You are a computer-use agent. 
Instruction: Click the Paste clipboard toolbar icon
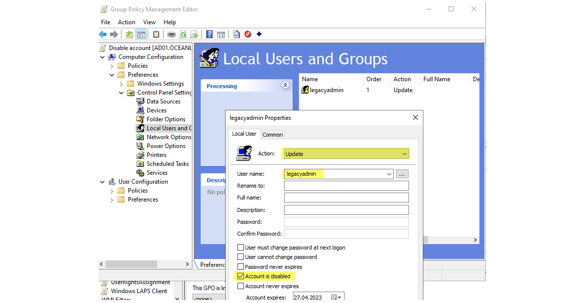coord(156,34)
